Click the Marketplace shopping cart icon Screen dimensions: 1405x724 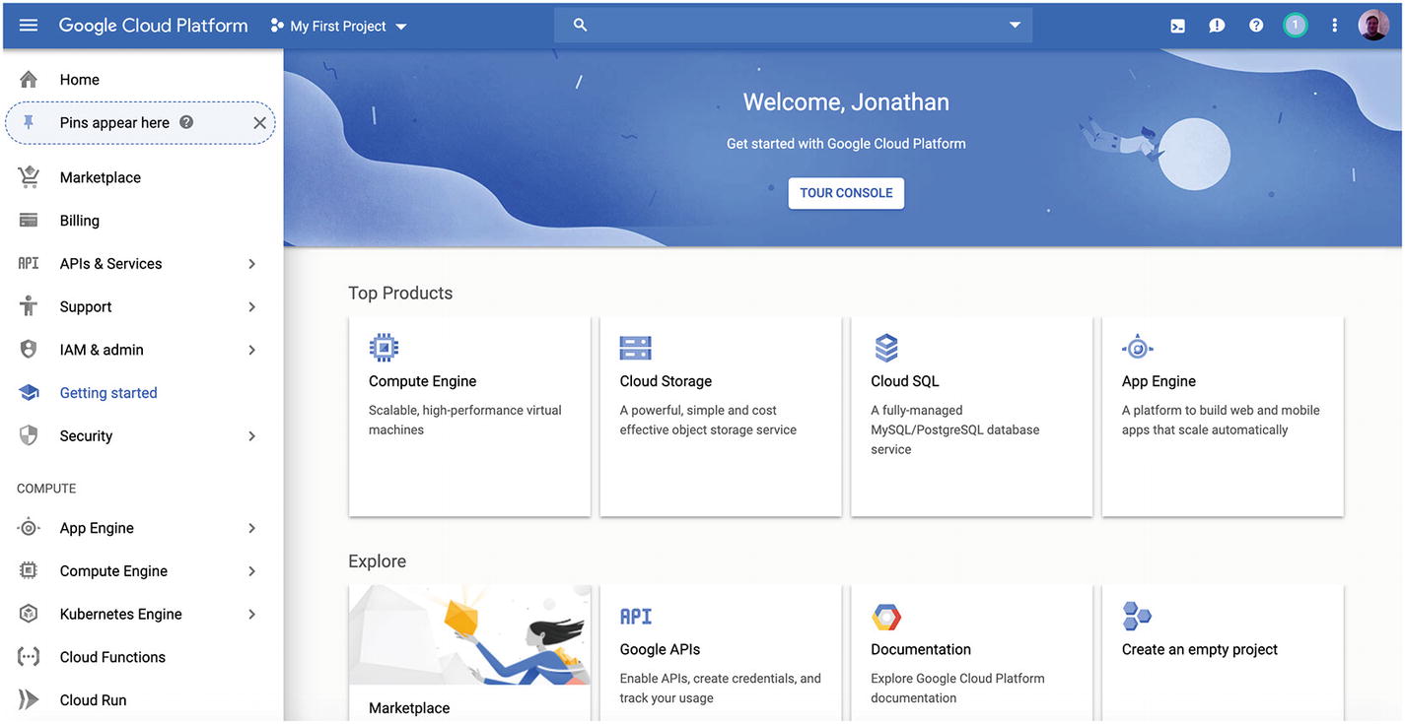[x=29, y=177]
